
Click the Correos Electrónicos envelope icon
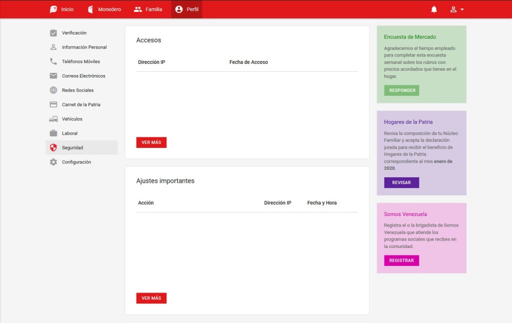(53, 76)
